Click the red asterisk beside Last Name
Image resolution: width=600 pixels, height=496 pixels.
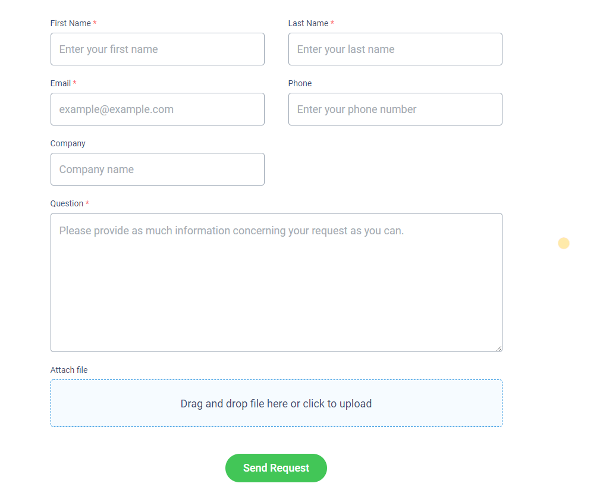click(x=332, y=23)
